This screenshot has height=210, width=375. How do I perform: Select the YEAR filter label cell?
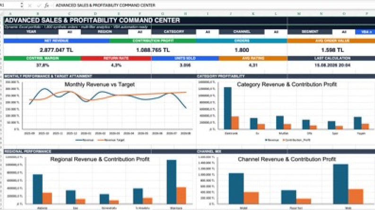31,32
